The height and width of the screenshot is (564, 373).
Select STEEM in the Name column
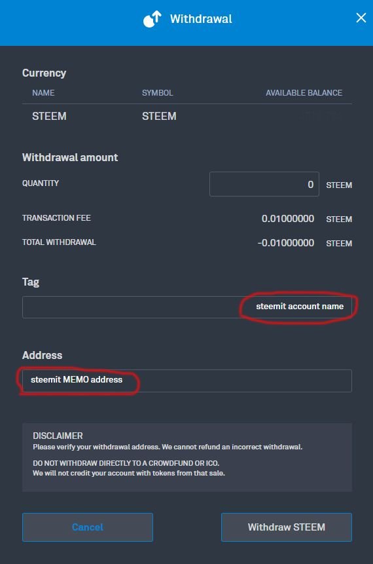tap(49, 116)
